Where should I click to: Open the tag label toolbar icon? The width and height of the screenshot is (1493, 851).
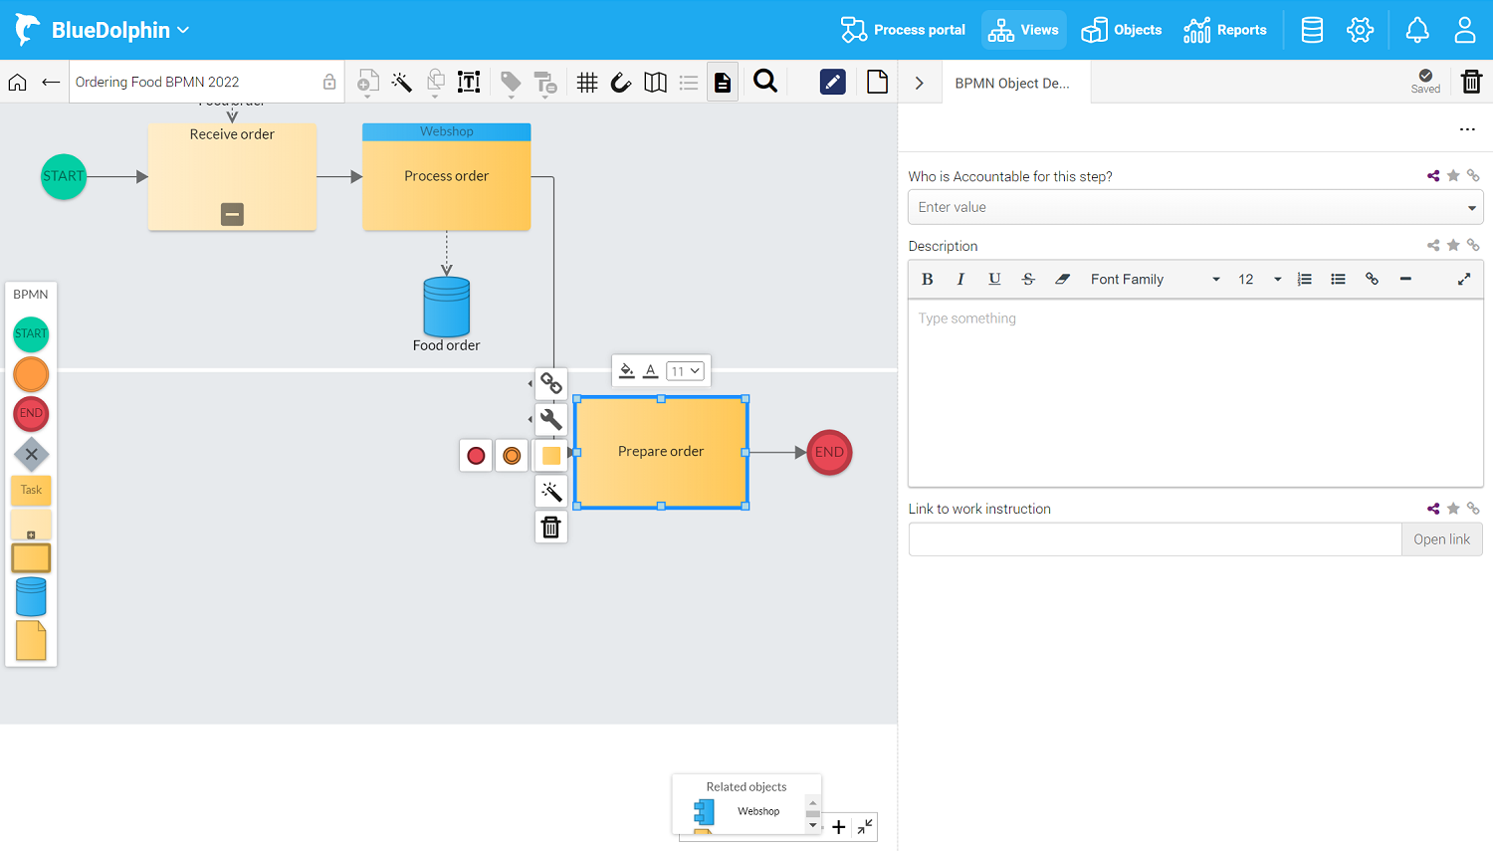(x=511, y=83)
